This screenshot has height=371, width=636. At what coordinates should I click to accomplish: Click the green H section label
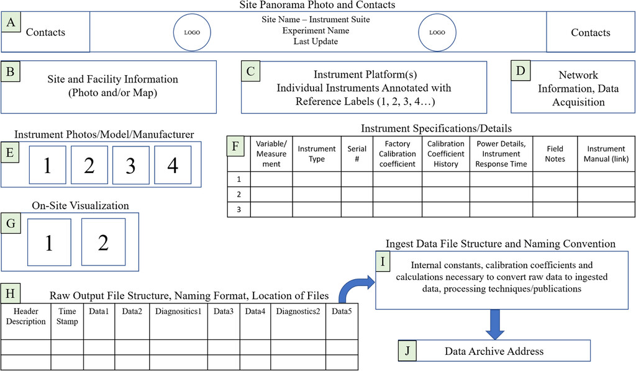click(x=11, y=293)
